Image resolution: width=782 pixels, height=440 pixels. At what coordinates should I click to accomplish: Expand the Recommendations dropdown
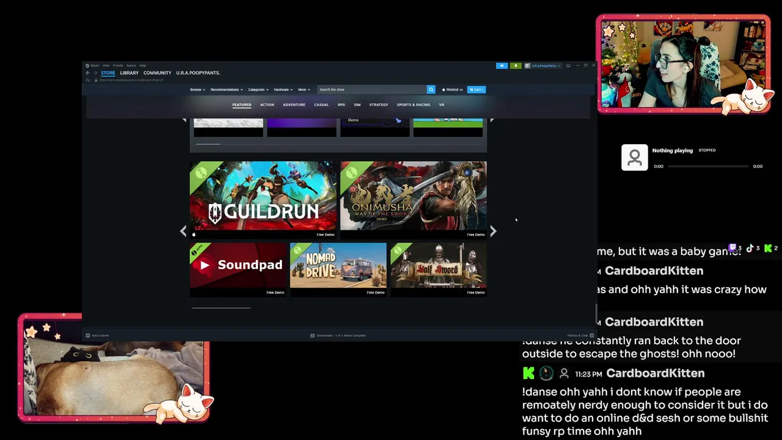pos(227,90)
